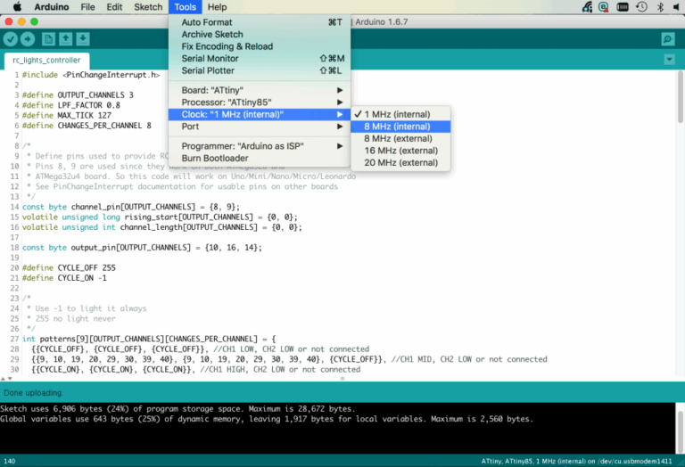Open the Sketch menu

pyautogui.click(x=148, y=7)
